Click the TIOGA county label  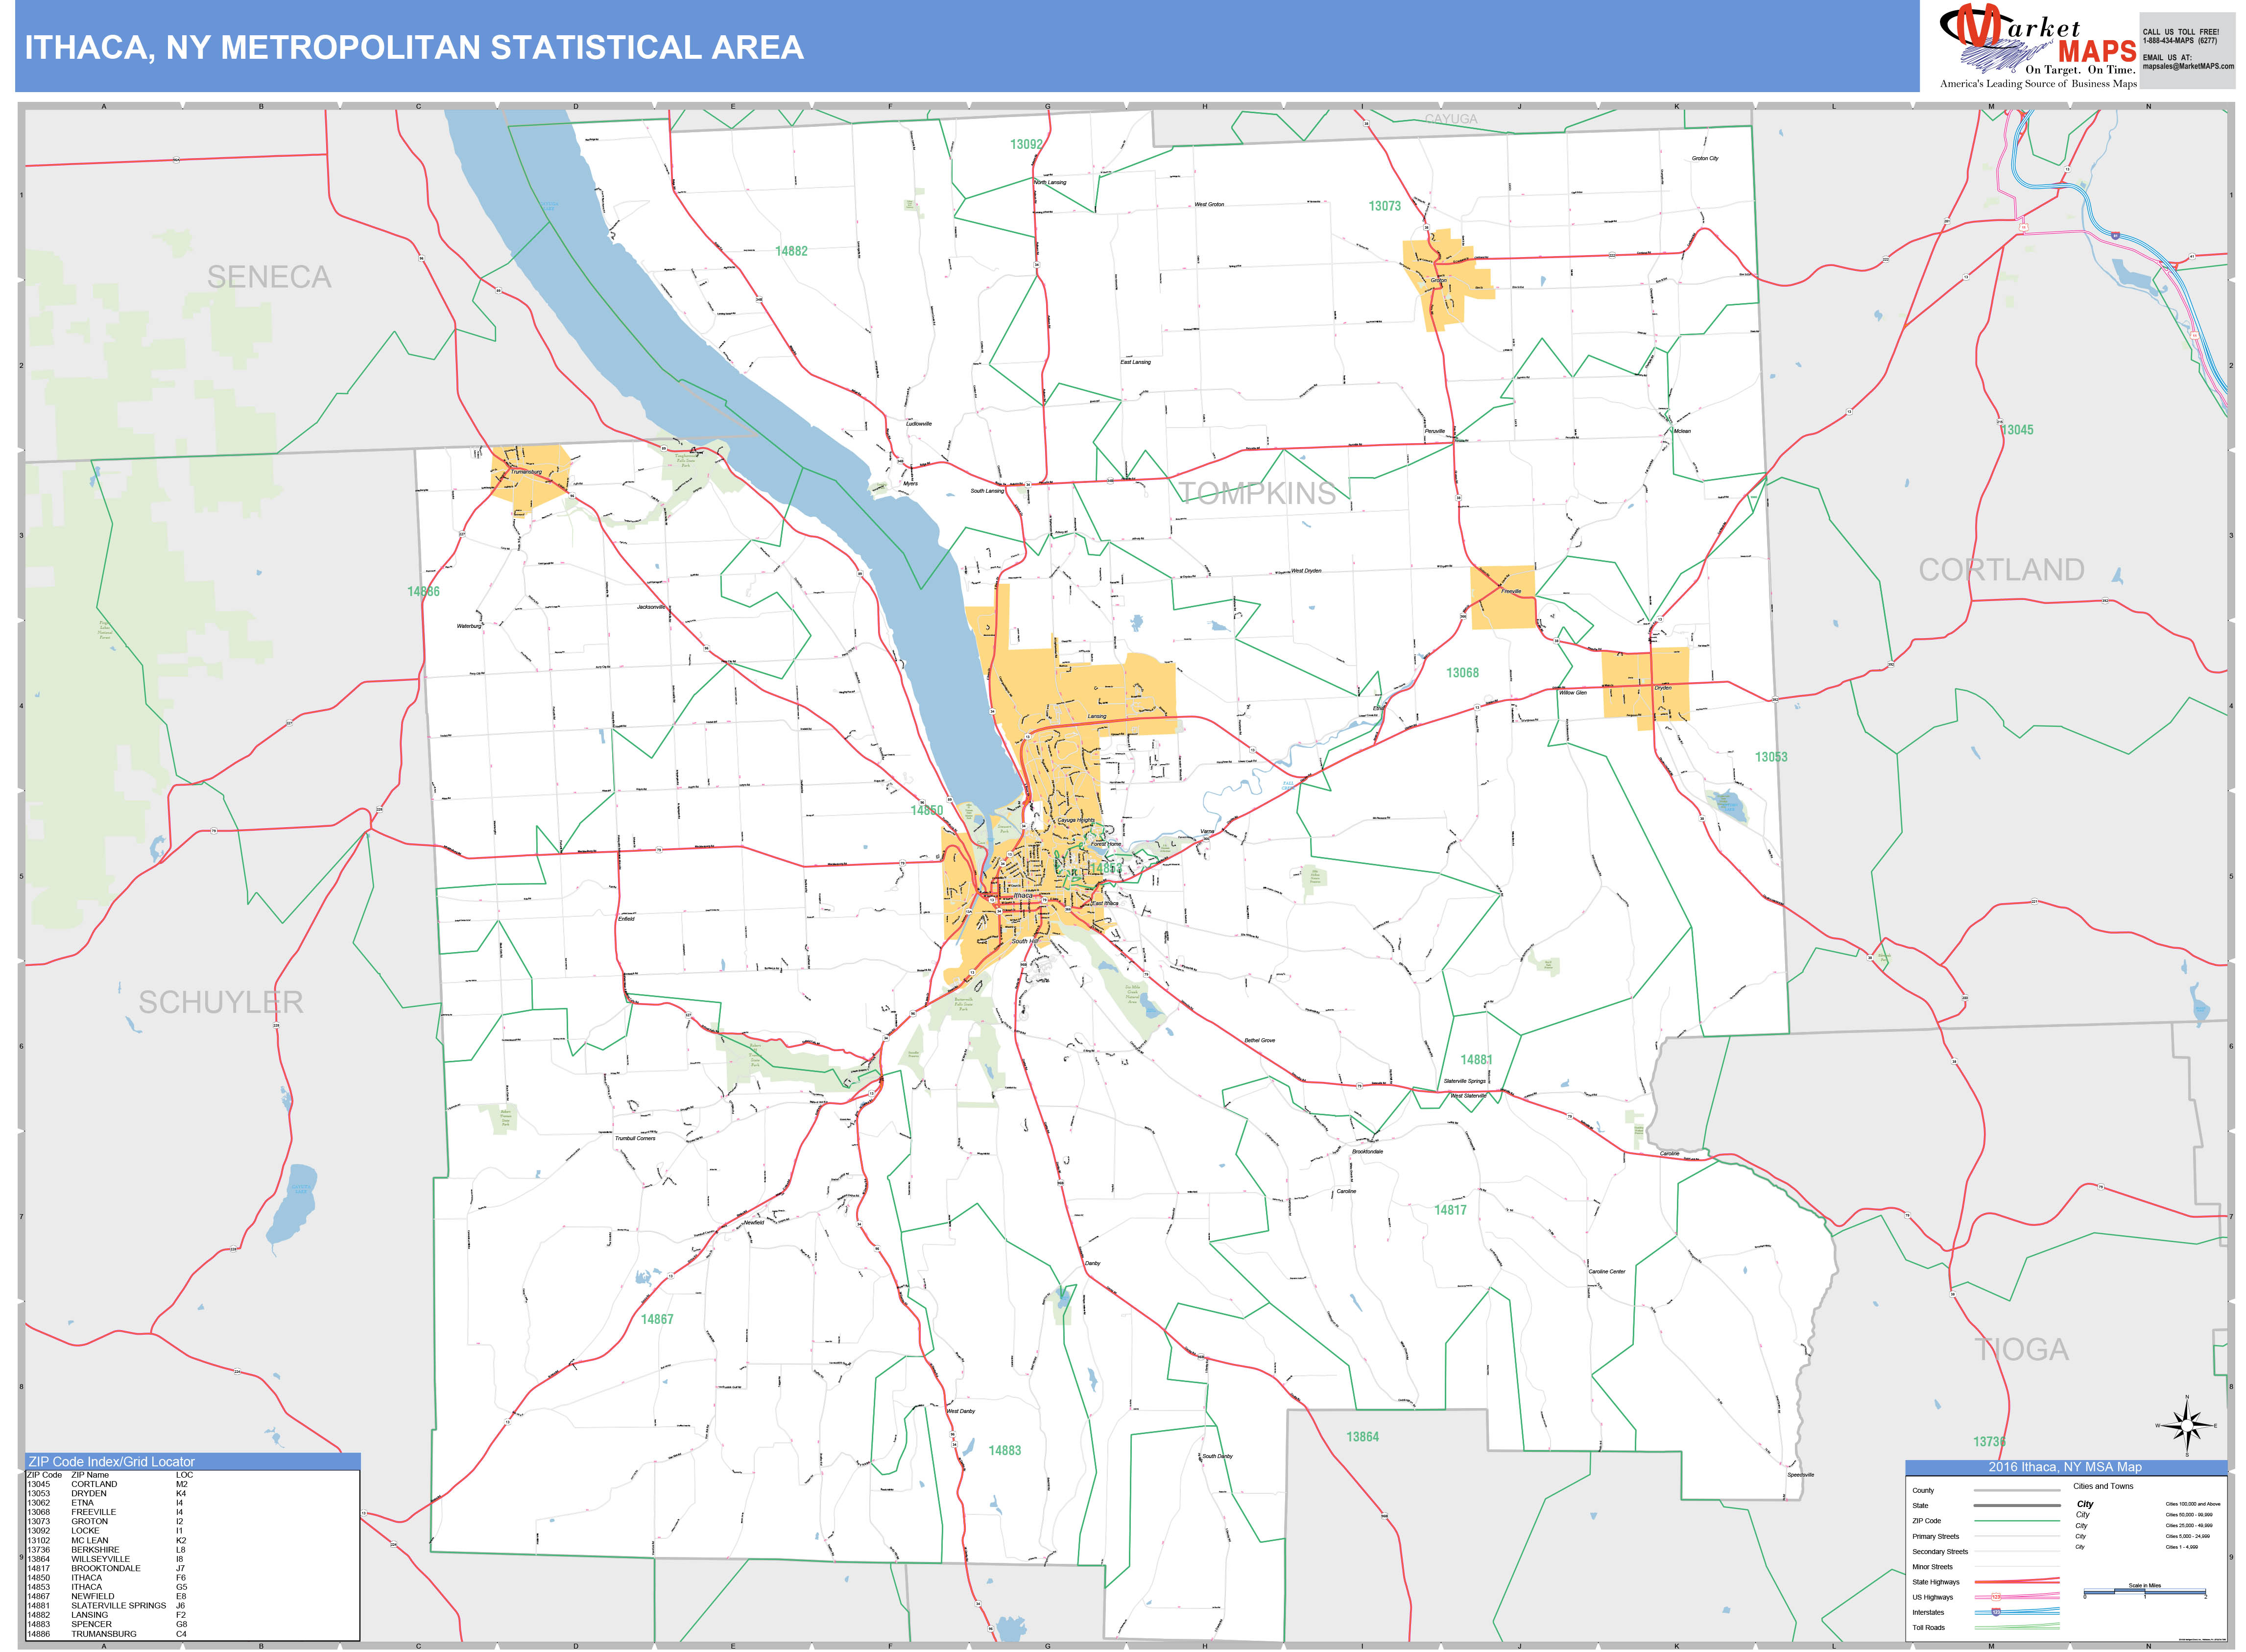pyautogui.click(x=2021, y=1349)
